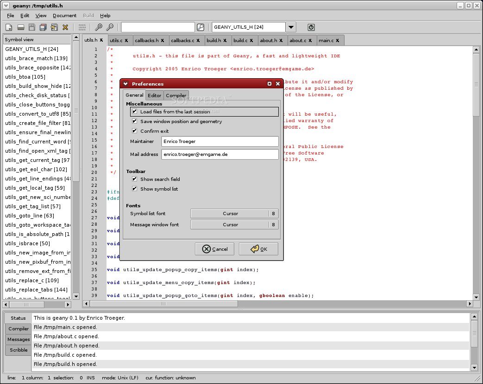
Task: Click the symbol list vertical scrollbar thumb
Action: [x=76, y=111]
